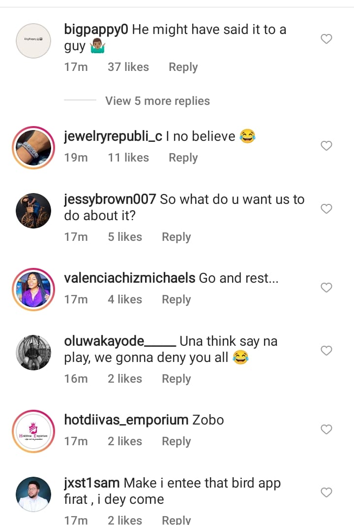The width and height of the screenshot is (354, 525).
Task: Tap the heart beside hotdiivas_emporium's comment
Action: point(326,429)
